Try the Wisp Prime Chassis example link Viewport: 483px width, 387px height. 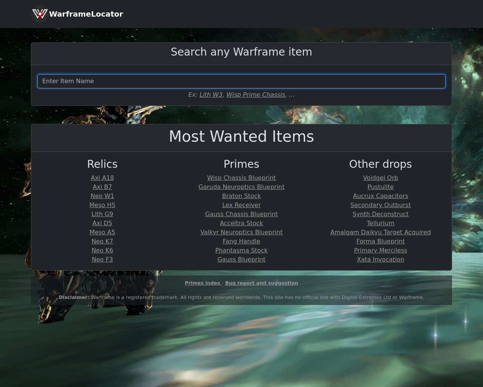click(256, 95)
